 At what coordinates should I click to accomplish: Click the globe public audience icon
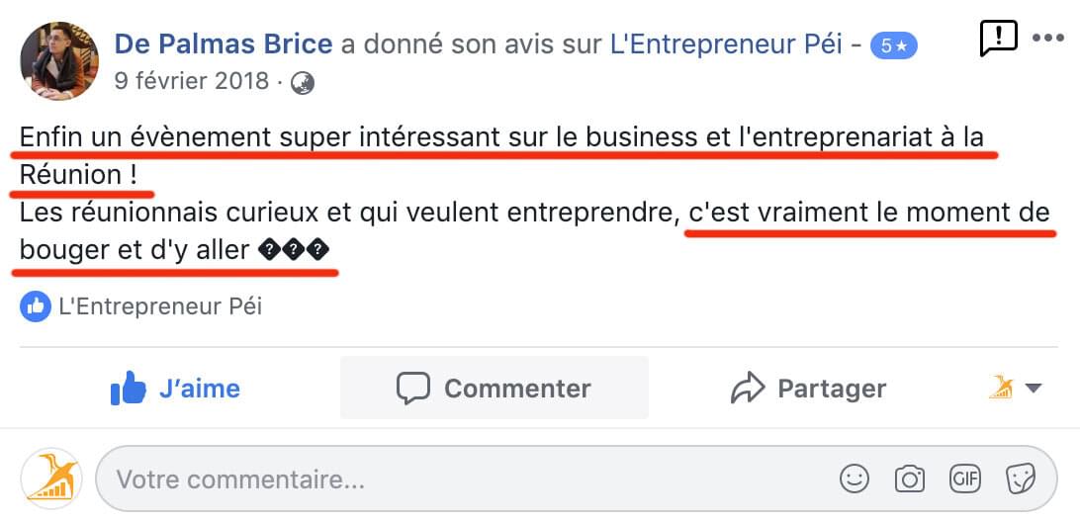(303, 83)
